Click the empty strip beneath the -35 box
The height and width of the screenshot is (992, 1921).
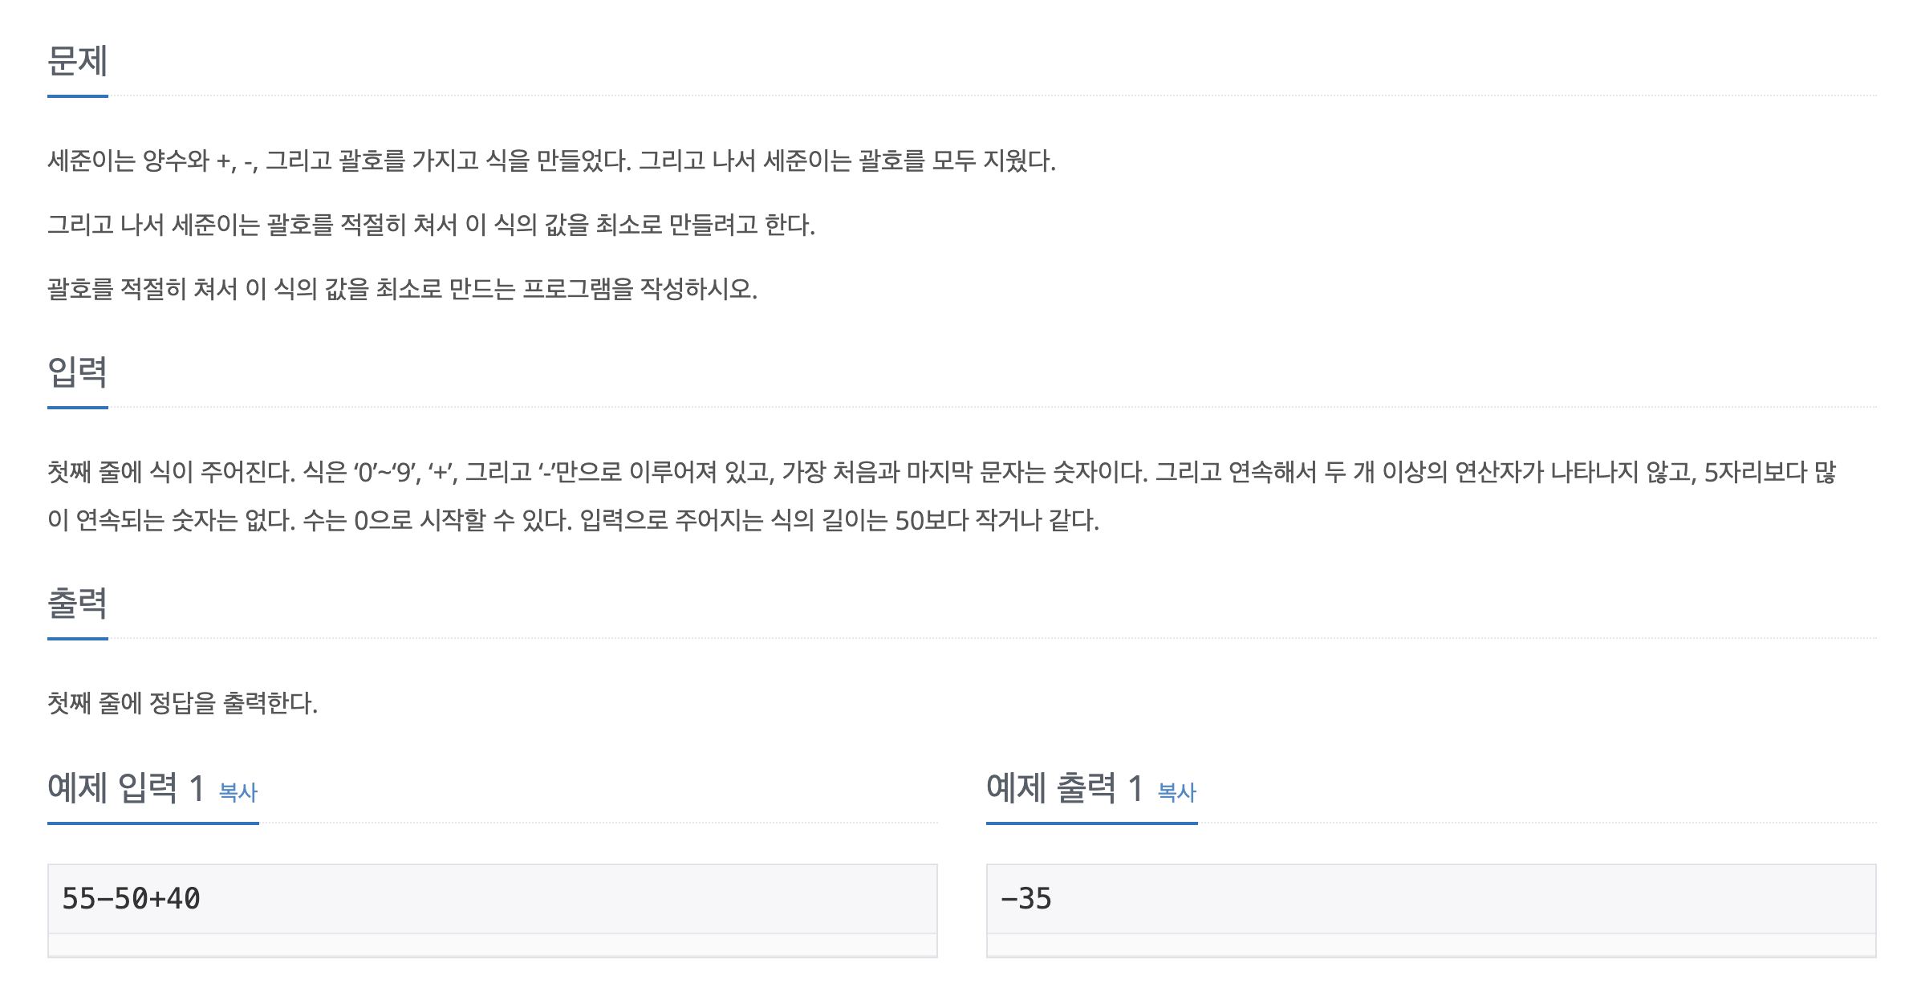[1431, 945]
